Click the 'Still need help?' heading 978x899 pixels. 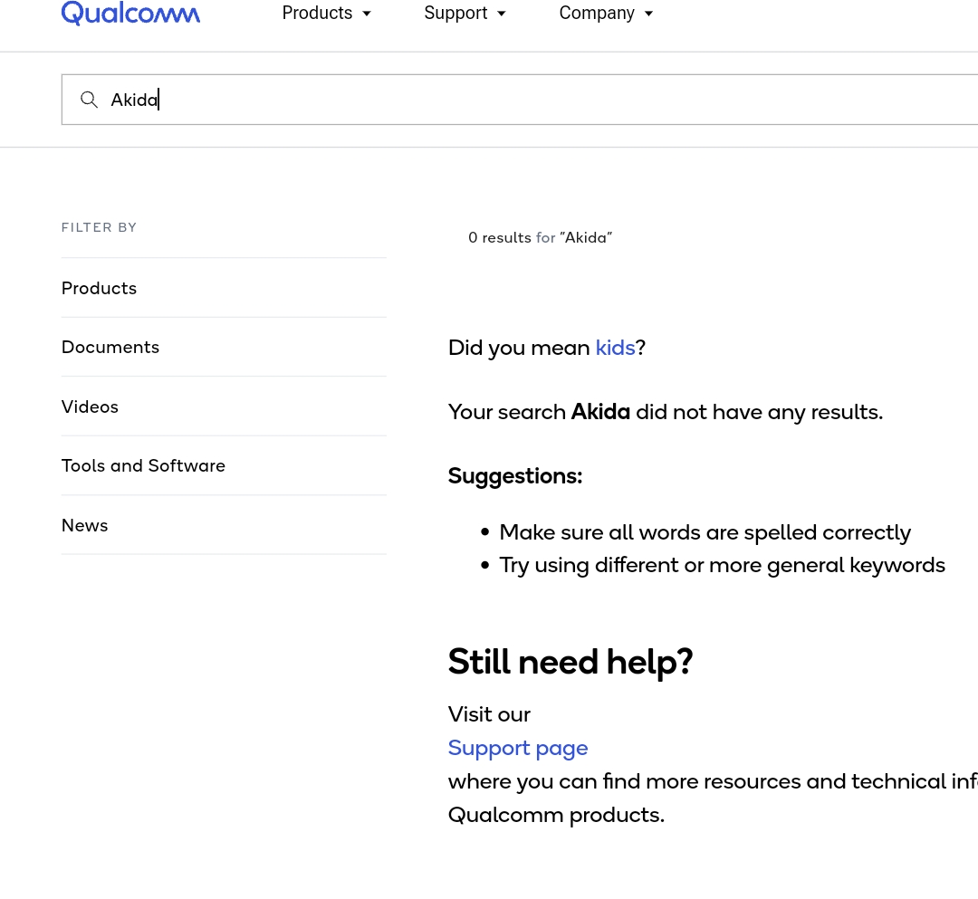[x=570, y=662]
